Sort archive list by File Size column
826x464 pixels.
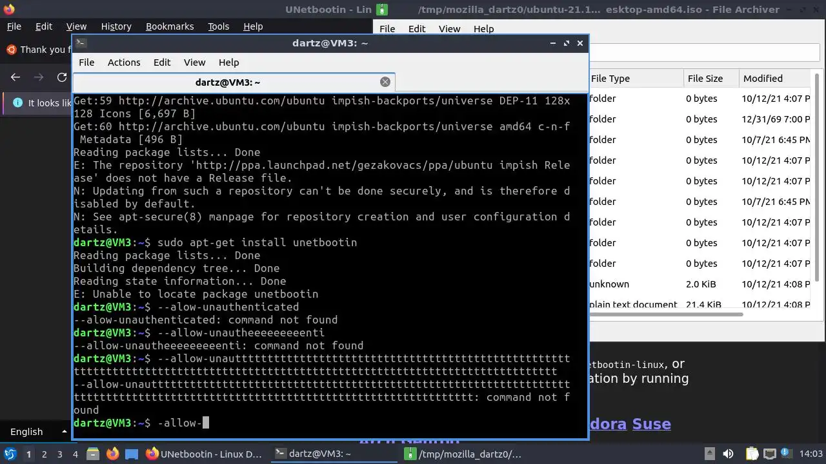711,78
